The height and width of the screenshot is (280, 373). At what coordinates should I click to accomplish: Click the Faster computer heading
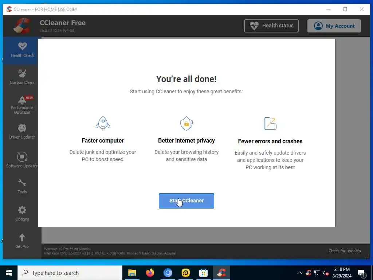(x=102, y=140)
